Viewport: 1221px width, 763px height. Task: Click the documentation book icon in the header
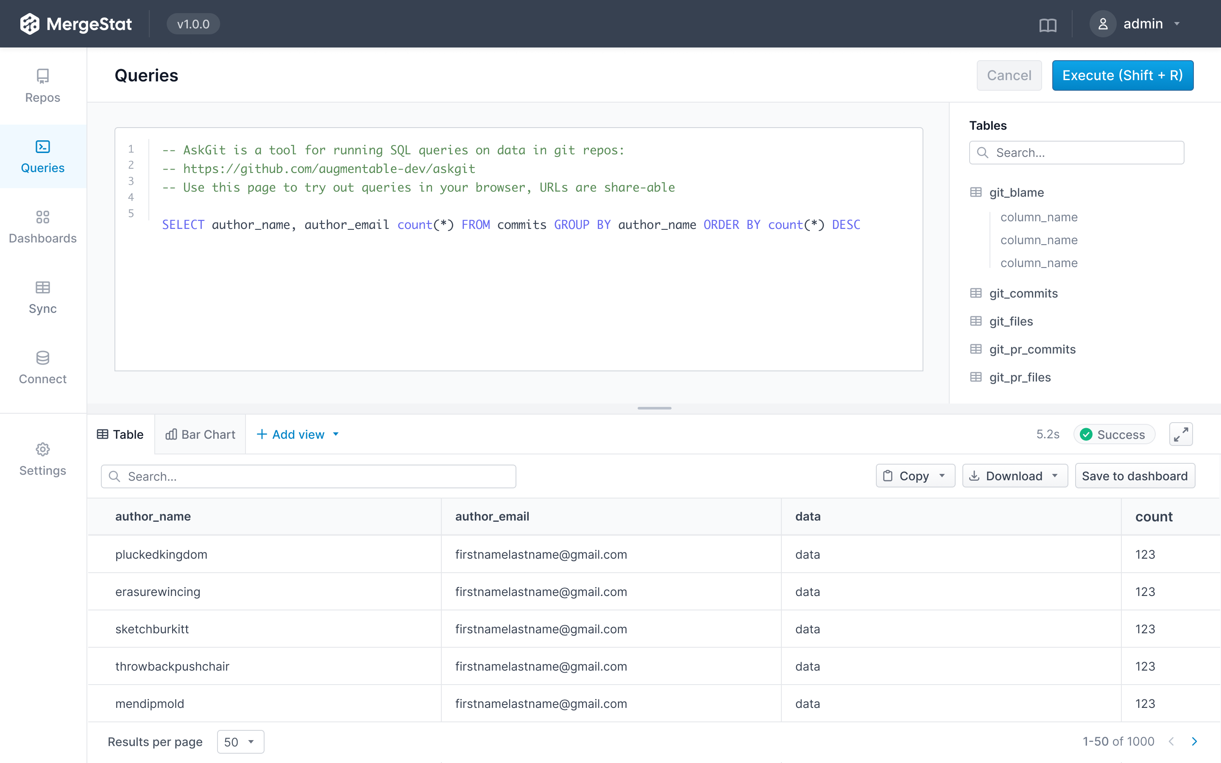pos(1048,24)
